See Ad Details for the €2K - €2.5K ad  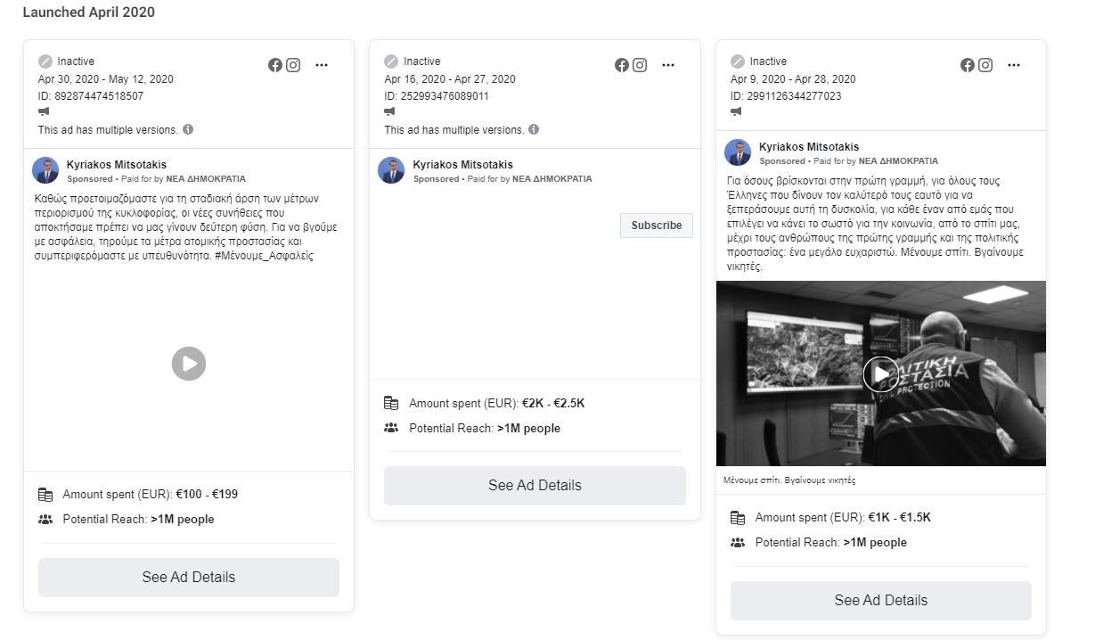click(x=535, y=486)
